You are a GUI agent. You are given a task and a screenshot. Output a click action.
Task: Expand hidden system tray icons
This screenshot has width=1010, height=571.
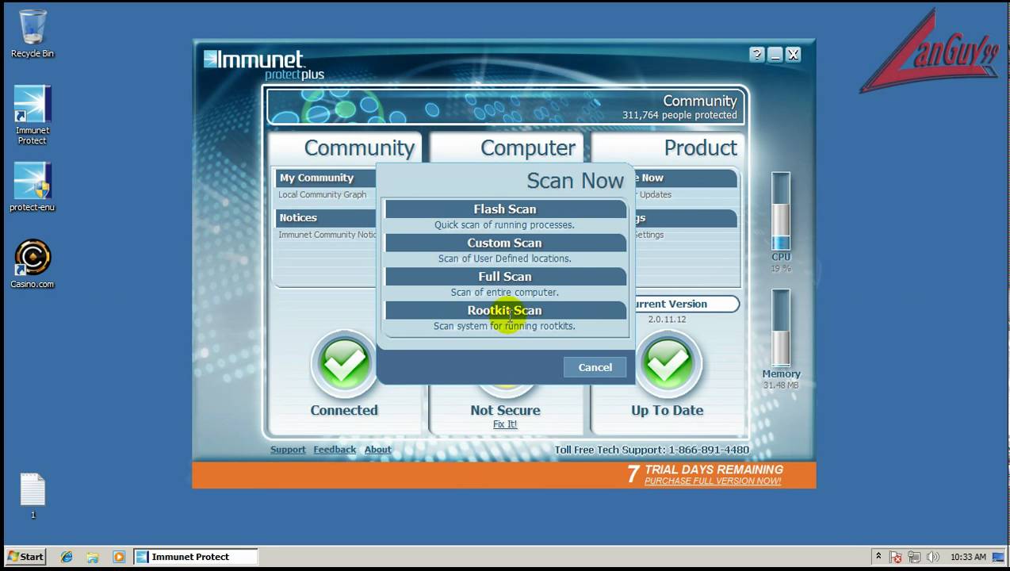[x=878, y=557]
